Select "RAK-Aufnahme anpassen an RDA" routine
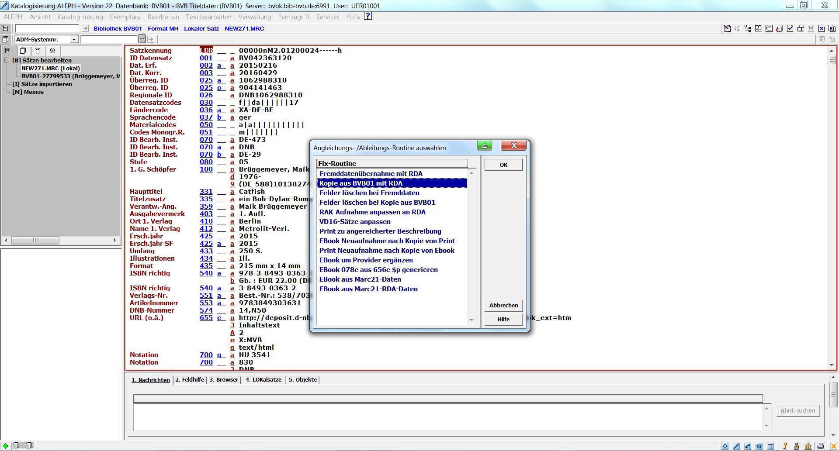The image size is (839, 451). (372, 212)
